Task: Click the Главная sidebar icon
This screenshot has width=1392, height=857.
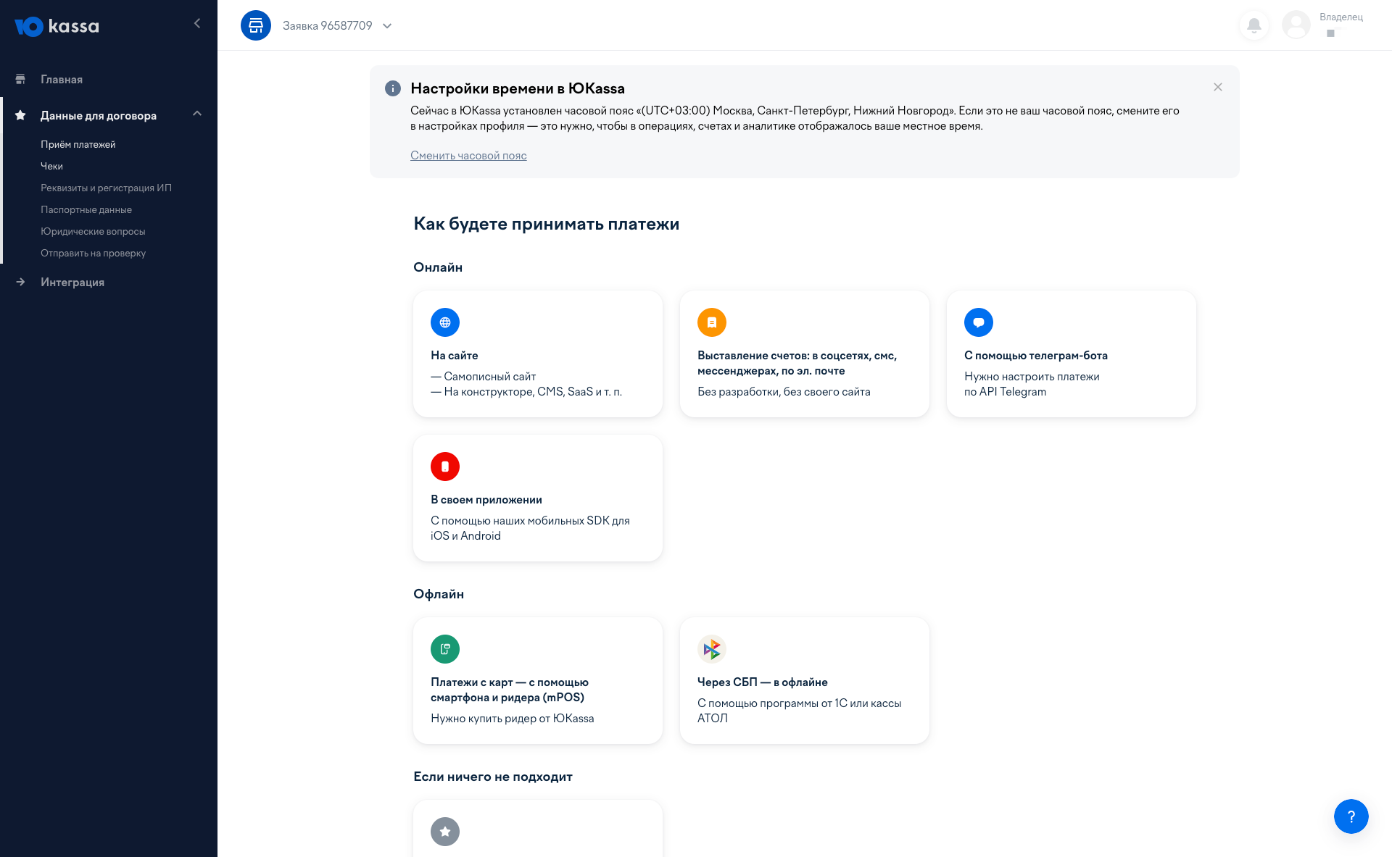Action: 20,79
